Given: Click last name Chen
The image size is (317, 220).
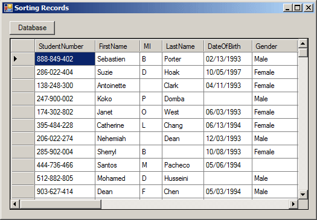Looking at the screenshot, I should tap(183, 192).
